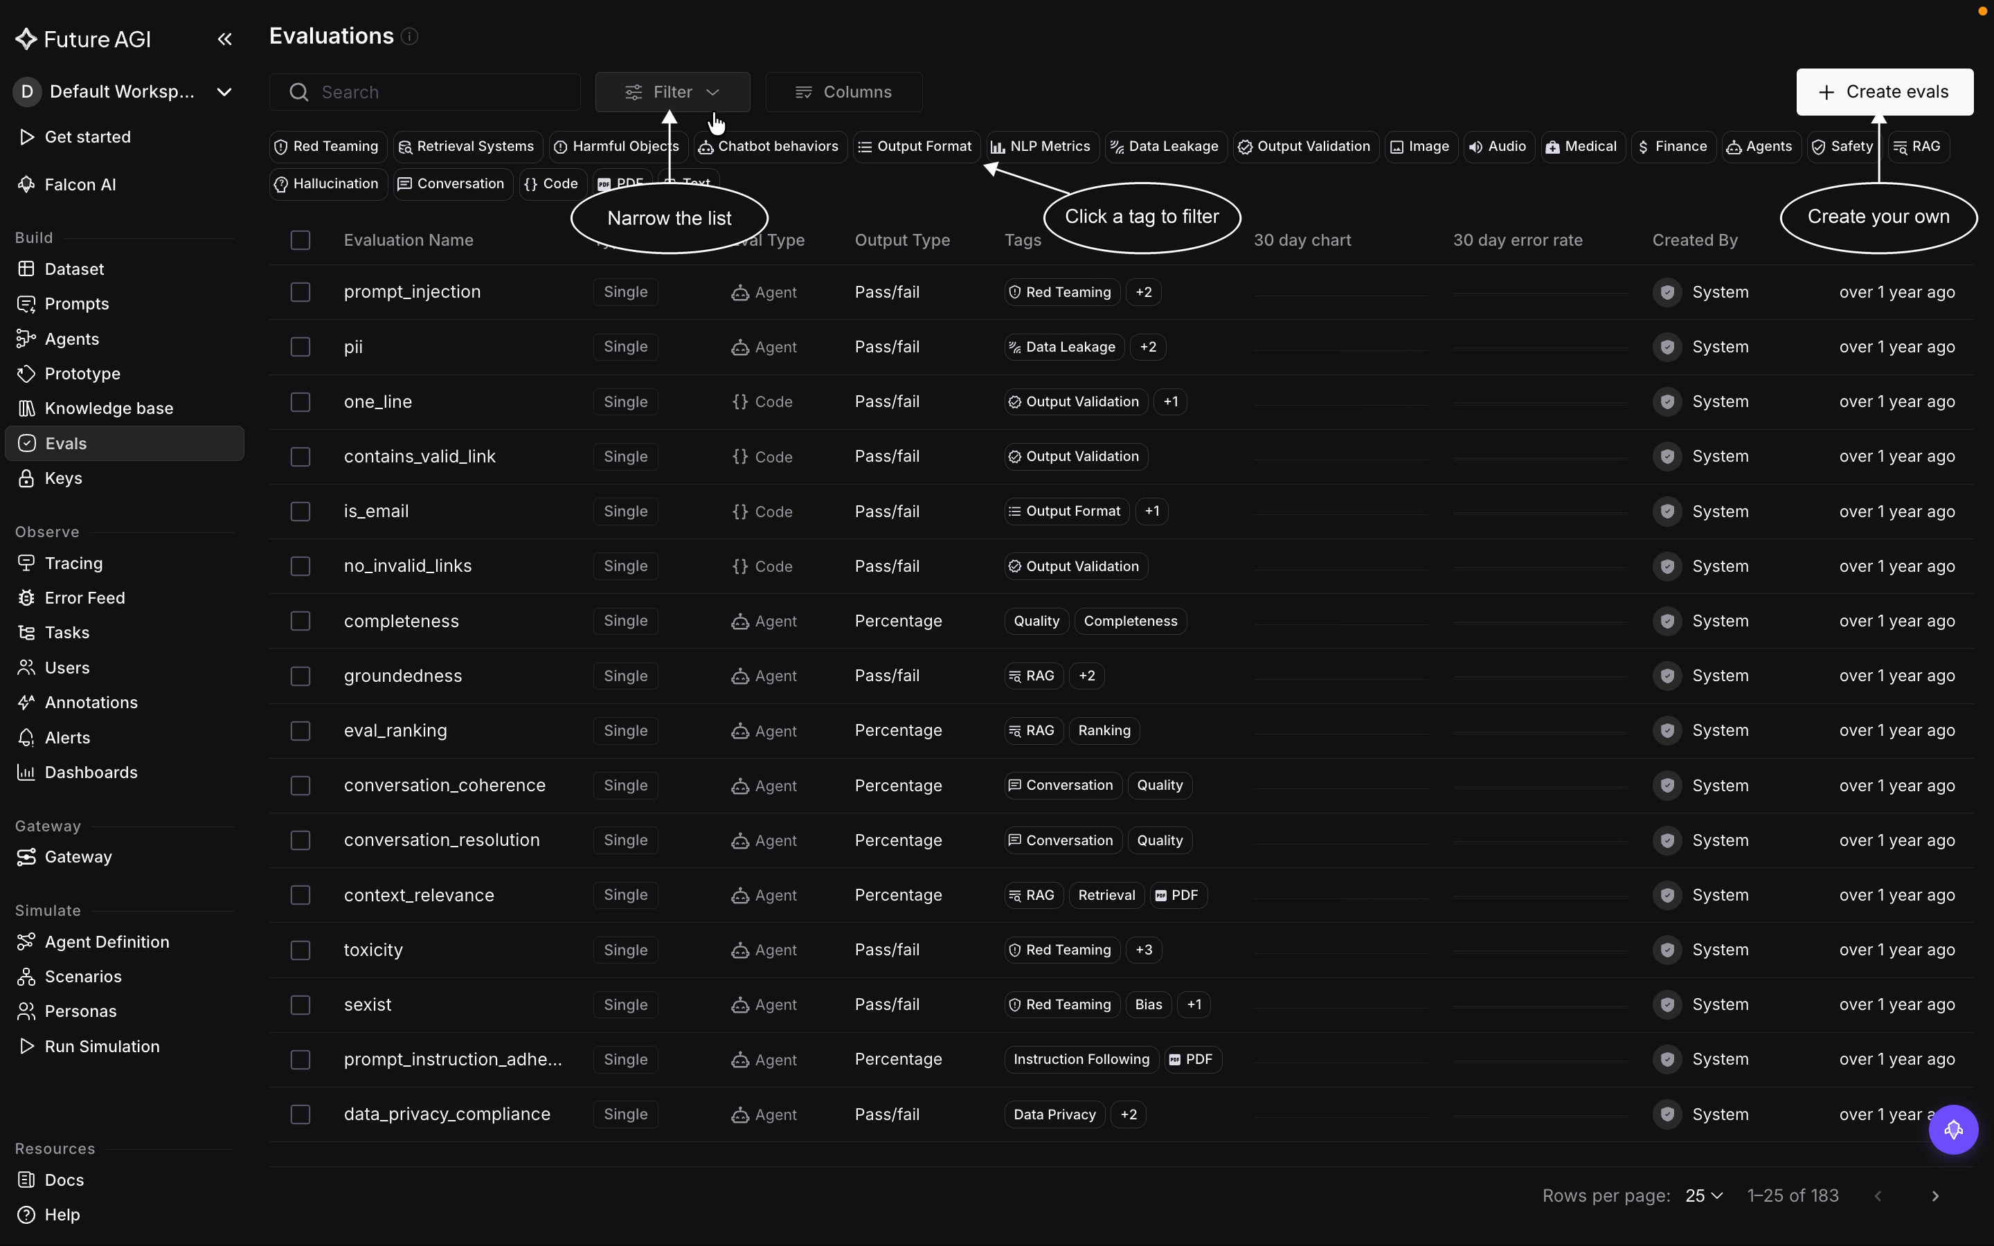Image resolution: width=1994 pixels, height=1246 pixels.
Task: Expand the +2 tags on prompt_injection row
Action: (1144, 291)
